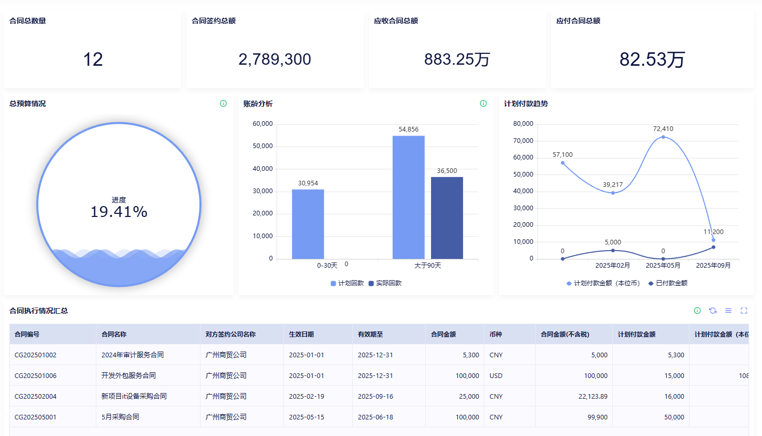Refresh the 合同执行情况汇总 table
762x436 pixels.
click(x=713, y=311)
